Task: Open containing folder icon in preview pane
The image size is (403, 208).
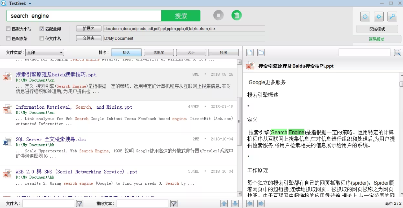Action: (261, 52)
